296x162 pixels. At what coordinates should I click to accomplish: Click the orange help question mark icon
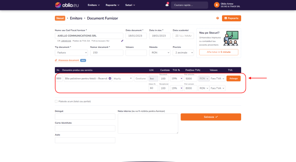pos(218,18)
